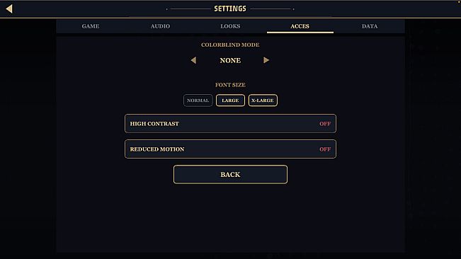Go to the LOOKS tab
This screenshot has height=259, width=461.
click(230, 26)
